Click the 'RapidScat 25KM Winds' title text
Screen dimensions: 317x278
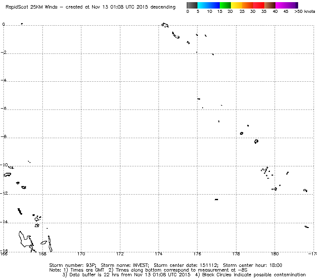[32, 7]
